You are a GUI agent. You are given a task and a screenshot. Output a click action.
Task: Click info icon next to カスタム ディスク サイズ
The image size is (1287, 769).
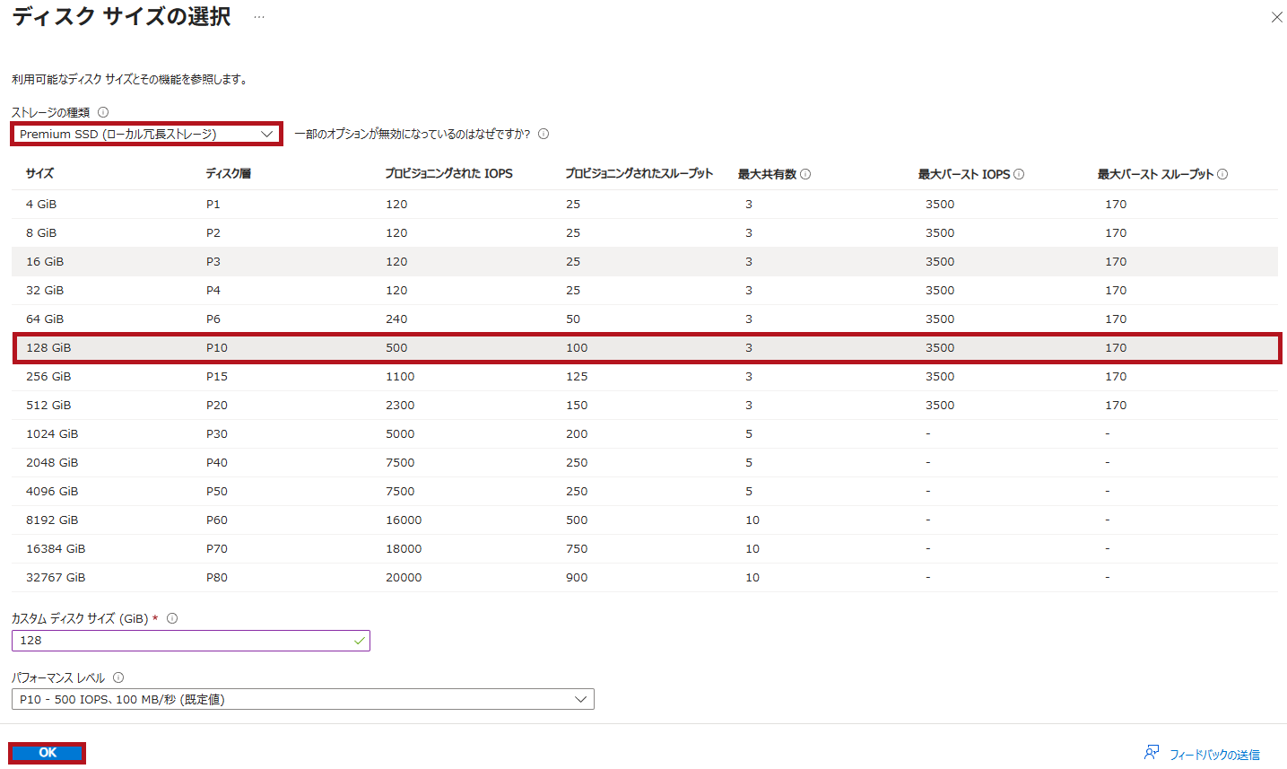pos(172,618)
